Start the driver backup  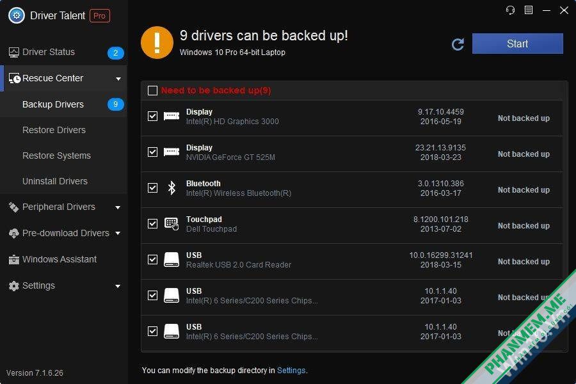click(x=517, y=44)
